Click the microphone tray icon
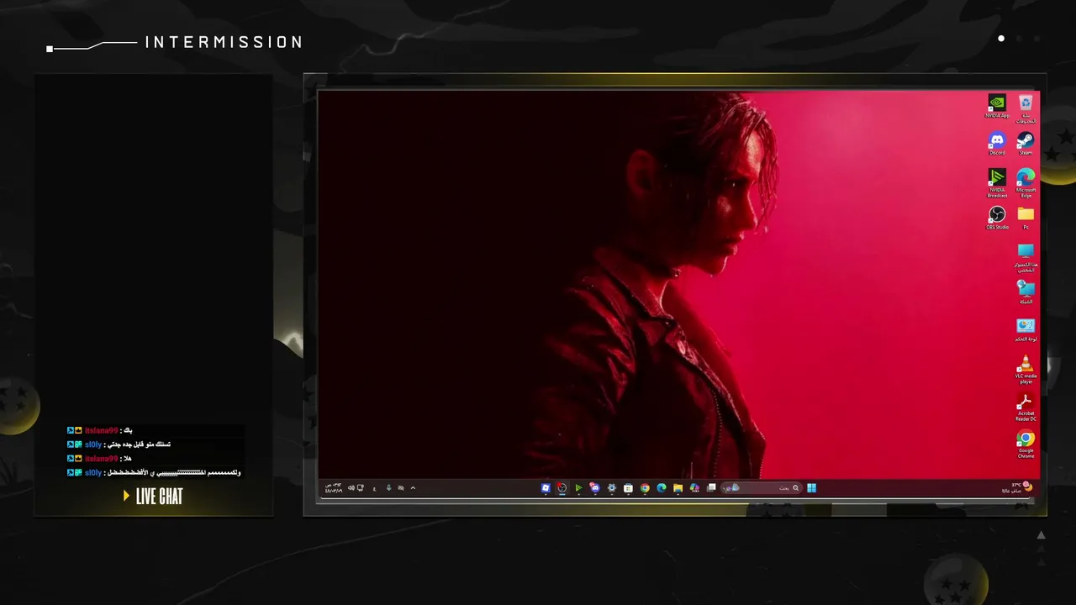The image size is (1076, 605). pos(388,487)
